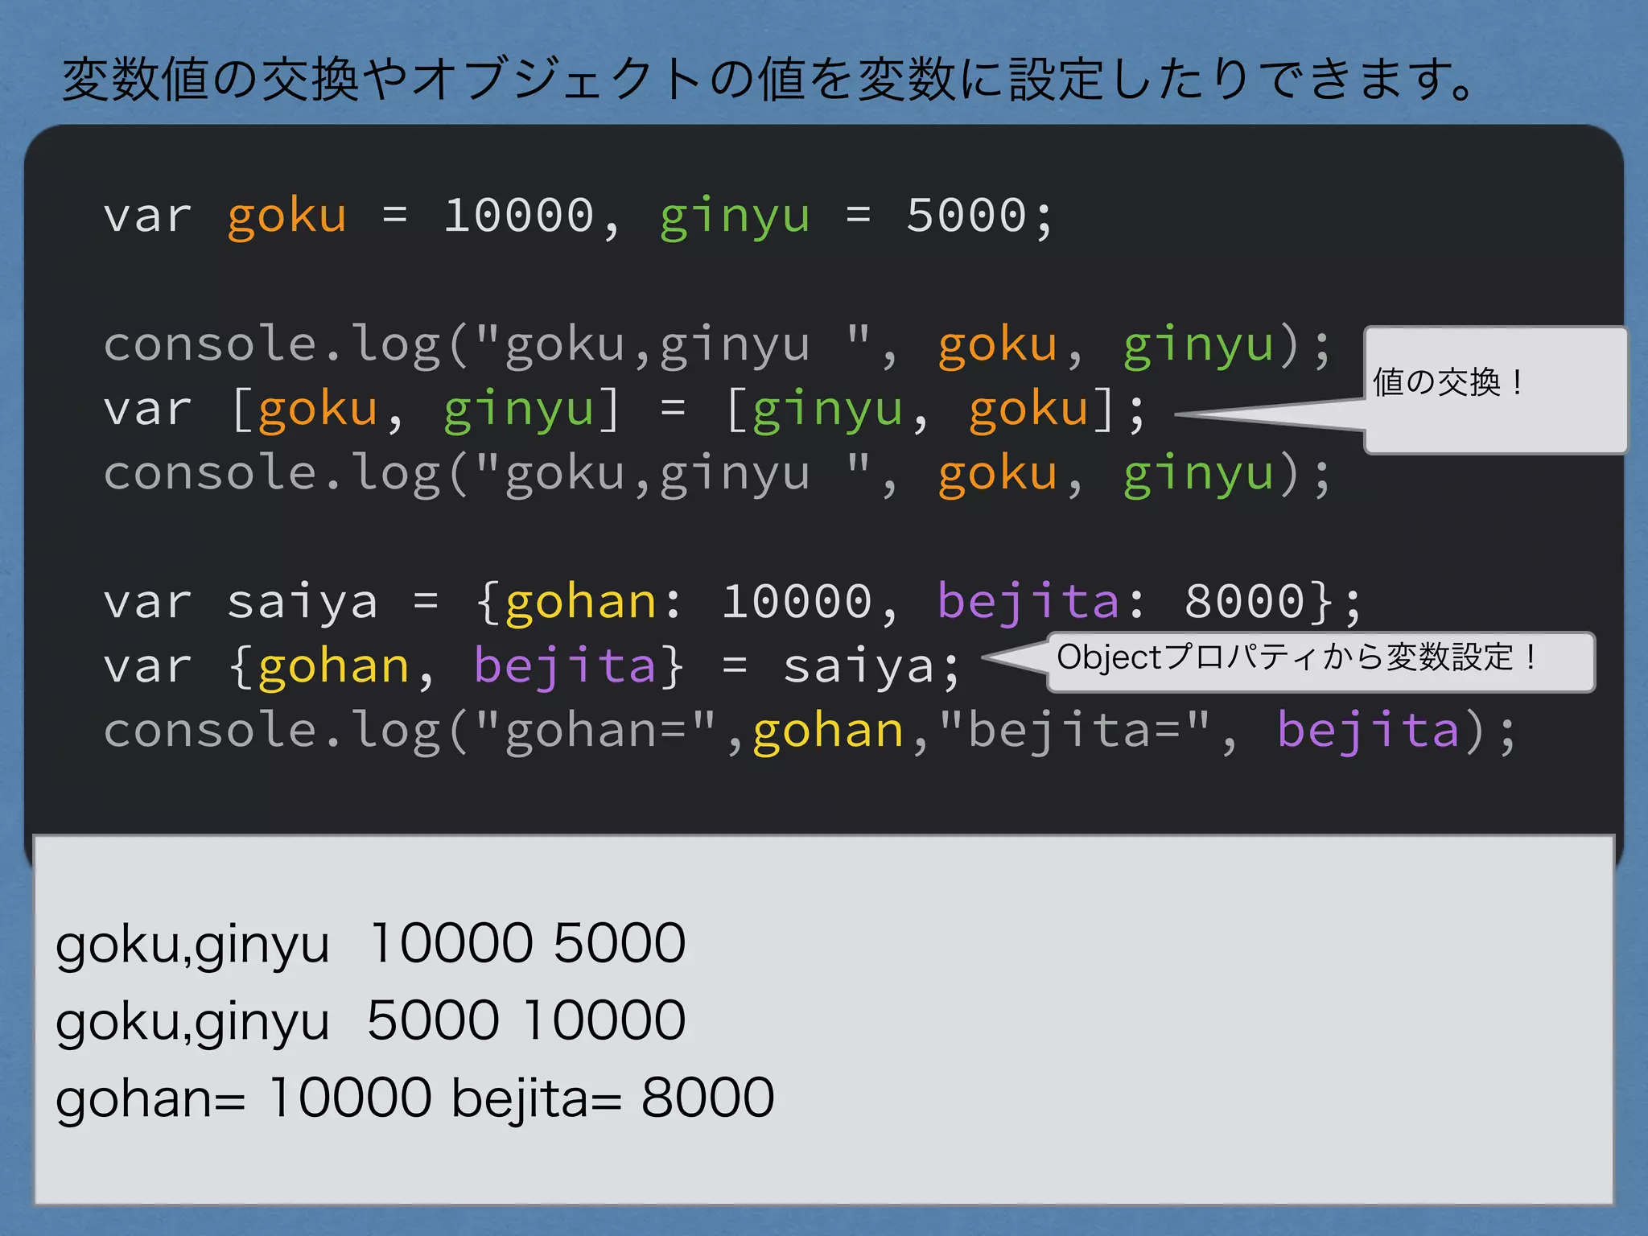Image resolution: width=1648 pixels, height=1236 pixels.
Task: Click output line 'goku,ginyu 5000 10000'
Action: coord(371,1021)
